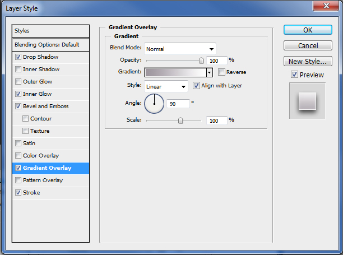Open the Inner Shadow settings label
The image size is (343, 255).
tap(41, 69)
